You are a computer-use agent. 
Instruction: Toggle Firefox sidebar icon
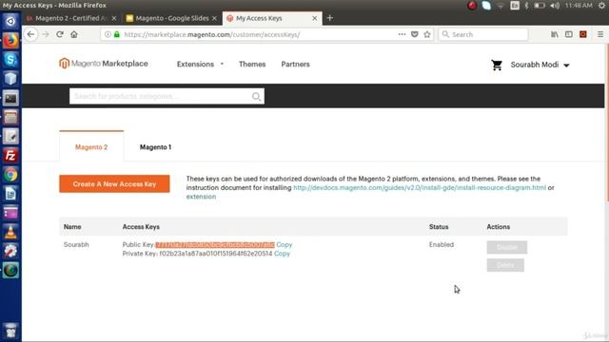tap(569, 34)
